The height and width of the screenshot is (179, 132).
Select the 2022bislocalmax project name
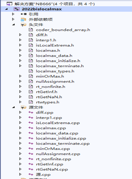[42, 9]
